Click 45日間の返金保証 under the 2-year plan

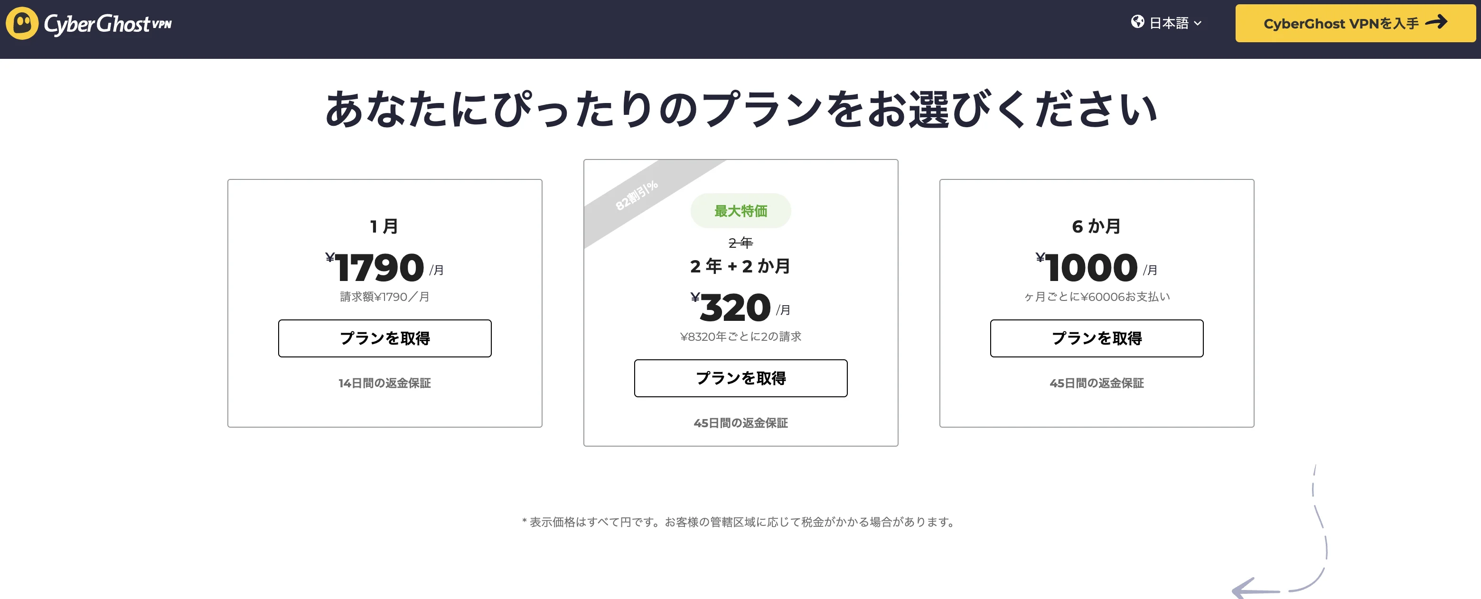[x=740, y=423]
